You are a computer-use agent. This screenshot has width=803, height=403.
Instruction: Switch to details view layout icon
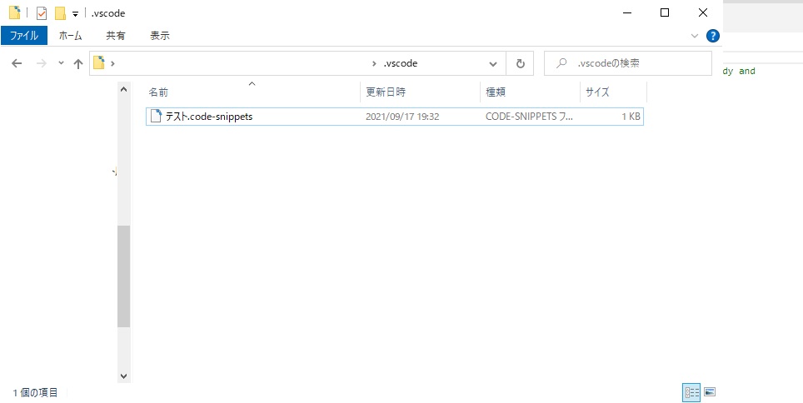pyautogui.click(x=692, y=393)
